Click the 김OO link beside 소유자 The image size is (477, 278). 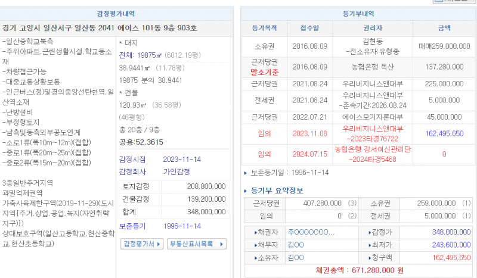click(x=296, y=257)
